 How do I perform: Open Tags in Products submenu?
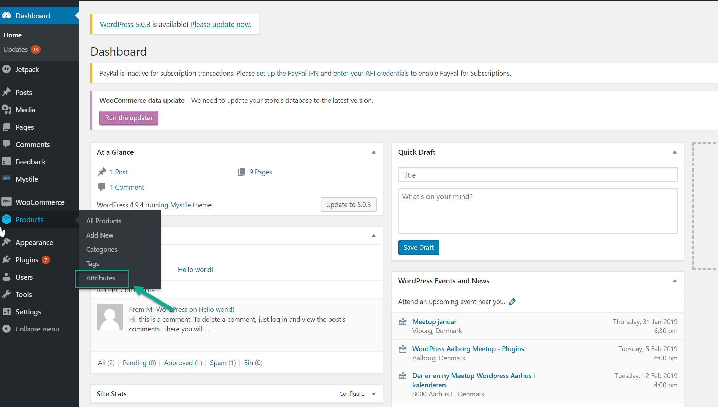[93, 264]
